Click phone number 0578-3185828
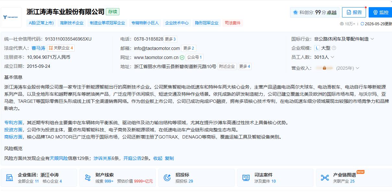Image resolution: width=392 pixels, height=192 pixels. click(x=149, y=39)
